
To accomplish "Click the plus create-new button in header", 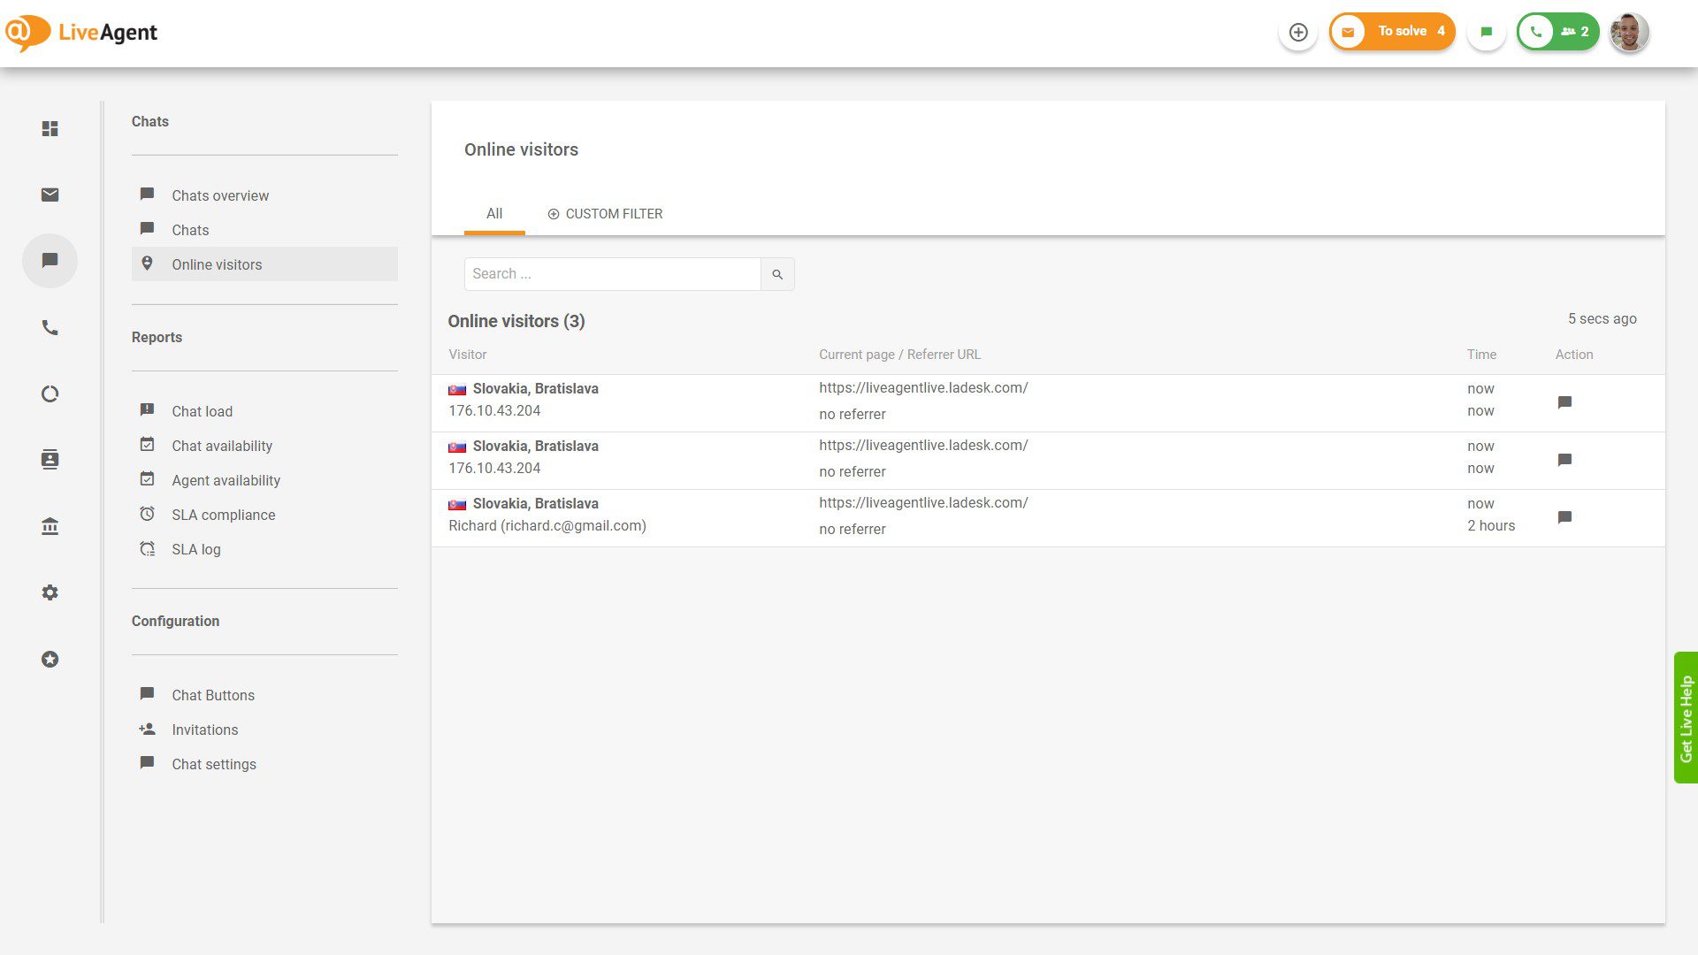I will point(1298,32).
